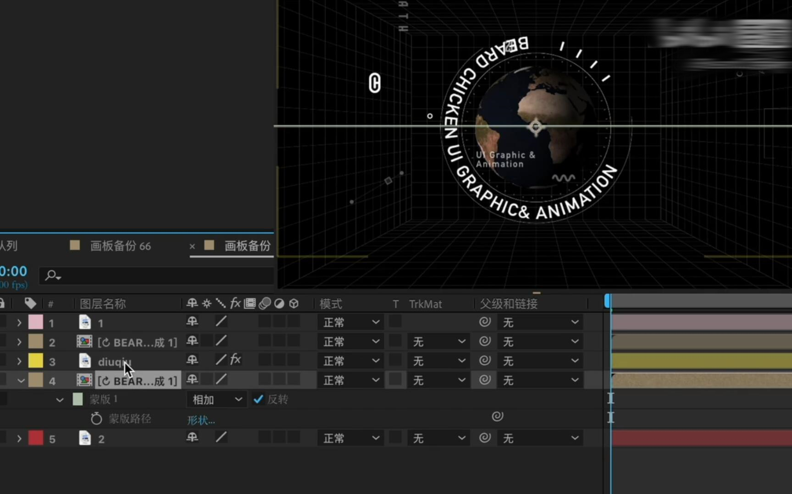Click the frame blending column header icon

pos(250,303)
